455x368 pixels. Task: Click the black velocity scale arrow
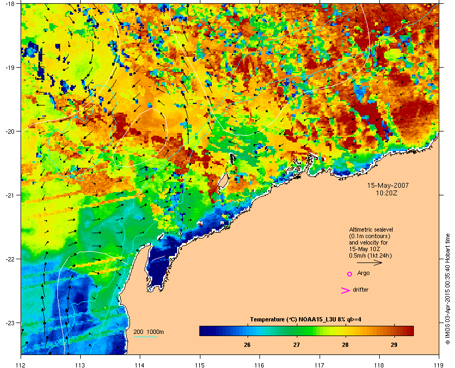[369, 263]
